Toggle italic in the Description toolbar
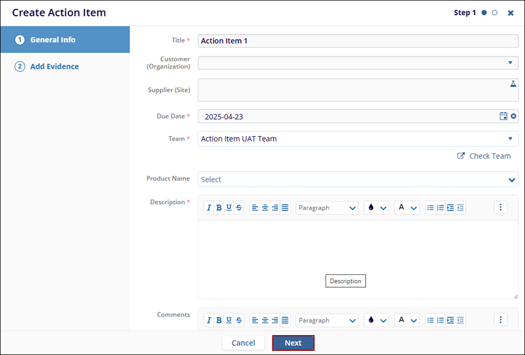 click(209, 207)
